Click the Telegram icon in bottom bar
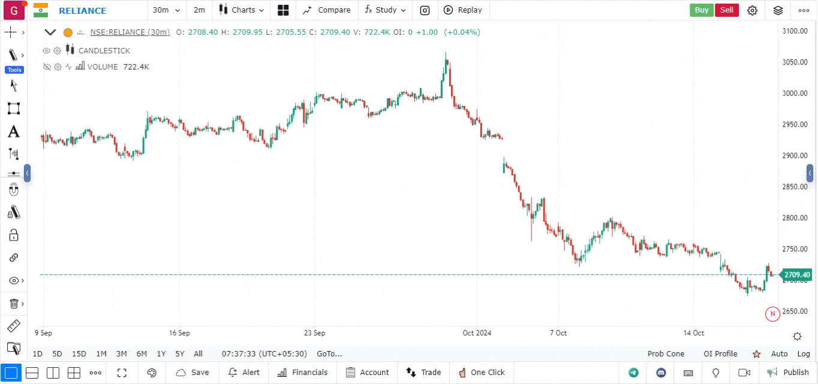Viewport: 818px width, 384px height. pyautogui.click(x=633, y=373)
